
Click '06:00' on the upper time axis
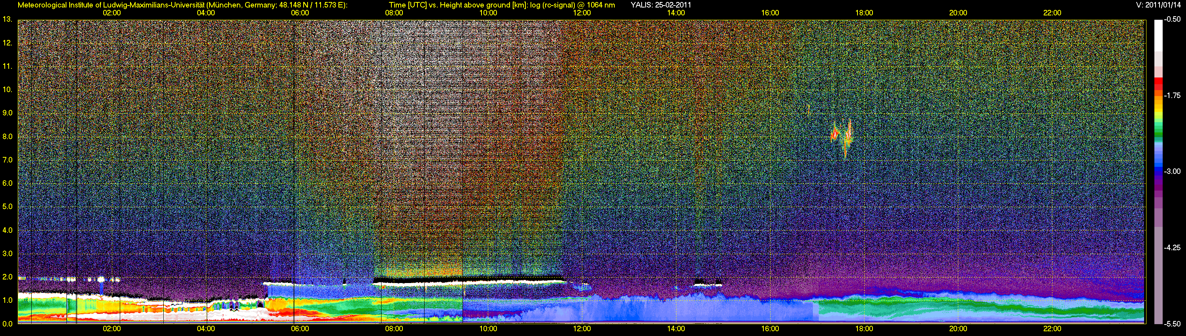300,13
